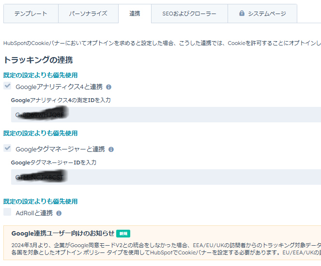Enable the AdRollと連携 checkbox
The width and height of the screenshot is (321, 266).
click(7, 212)
